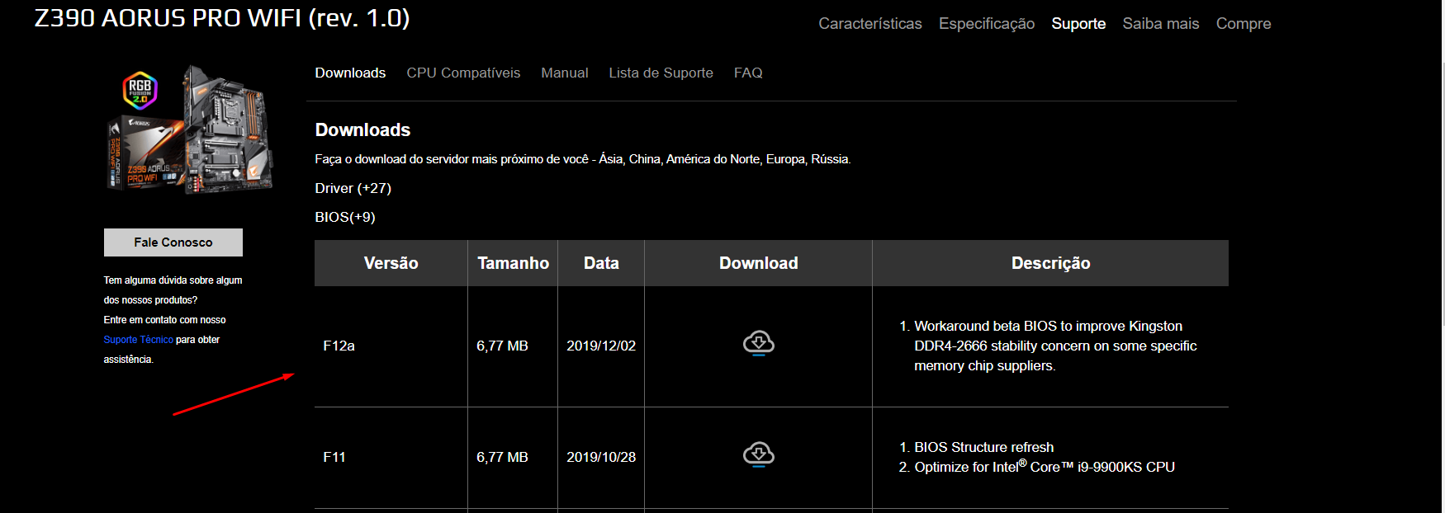Open the Manual sub-tab

pyautogui.click(x=564, y=73)
